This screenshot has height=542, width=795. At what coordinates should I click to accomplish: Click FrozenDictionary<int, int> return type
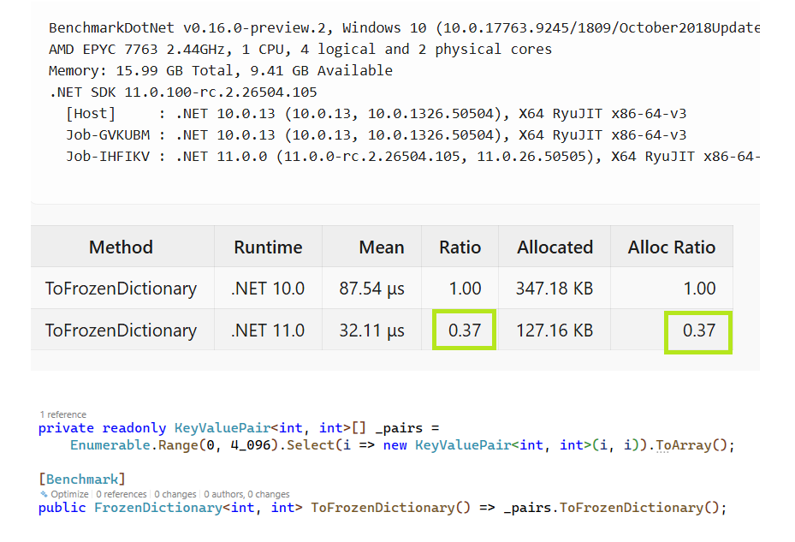[199, 508]
